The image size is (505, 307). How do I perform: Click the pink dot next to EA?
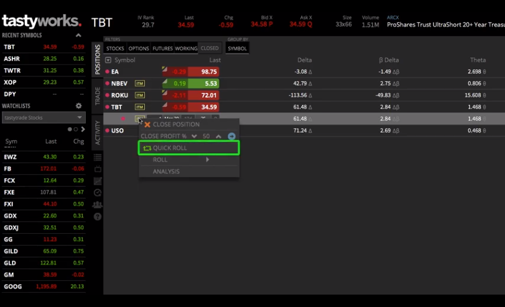click(x=107, y=71)
